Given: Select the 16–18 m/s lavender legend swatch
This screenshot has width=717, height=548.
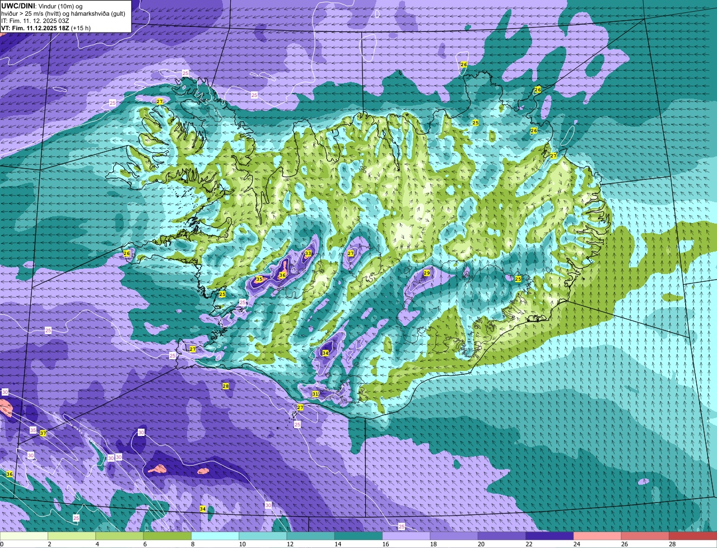Looking at the screenshot, I should point(406,536).
